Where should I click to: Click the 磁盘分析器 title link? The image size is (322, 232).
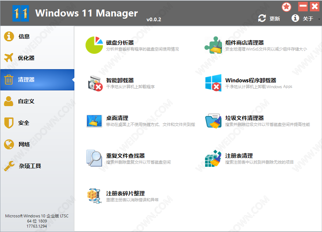[120, 43]
